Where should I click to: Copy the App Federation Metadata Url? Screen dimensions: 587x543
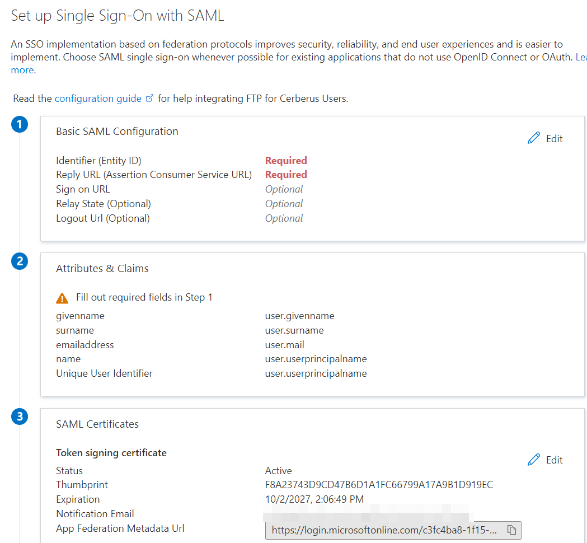511,530
